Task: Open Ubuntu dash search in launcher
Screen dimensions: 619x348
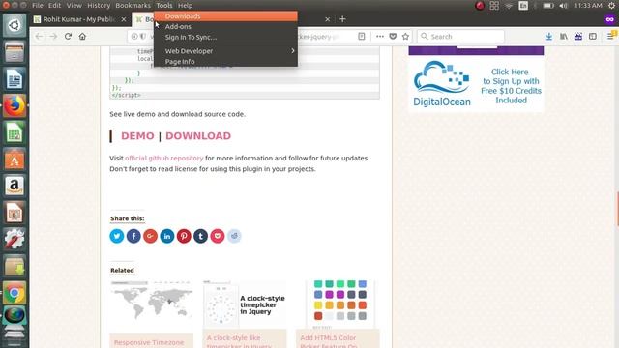Action: [x=15, y=25]
